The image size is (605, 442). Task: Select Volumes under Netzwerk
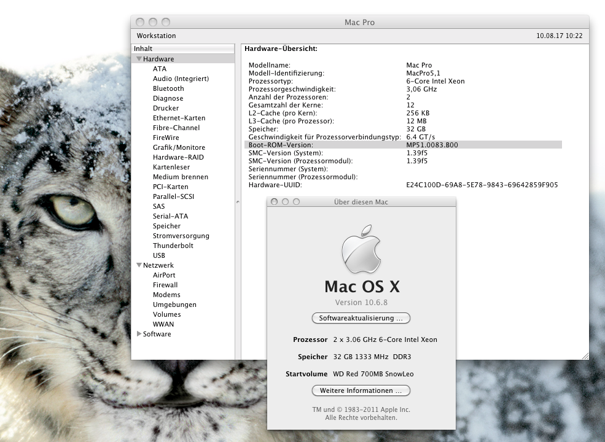(166, 315)
